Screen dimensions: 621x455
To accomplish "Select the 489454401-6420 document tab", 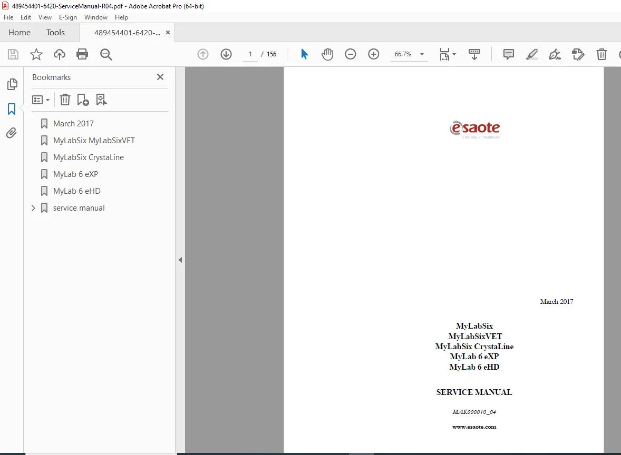I will click(127, 33).
